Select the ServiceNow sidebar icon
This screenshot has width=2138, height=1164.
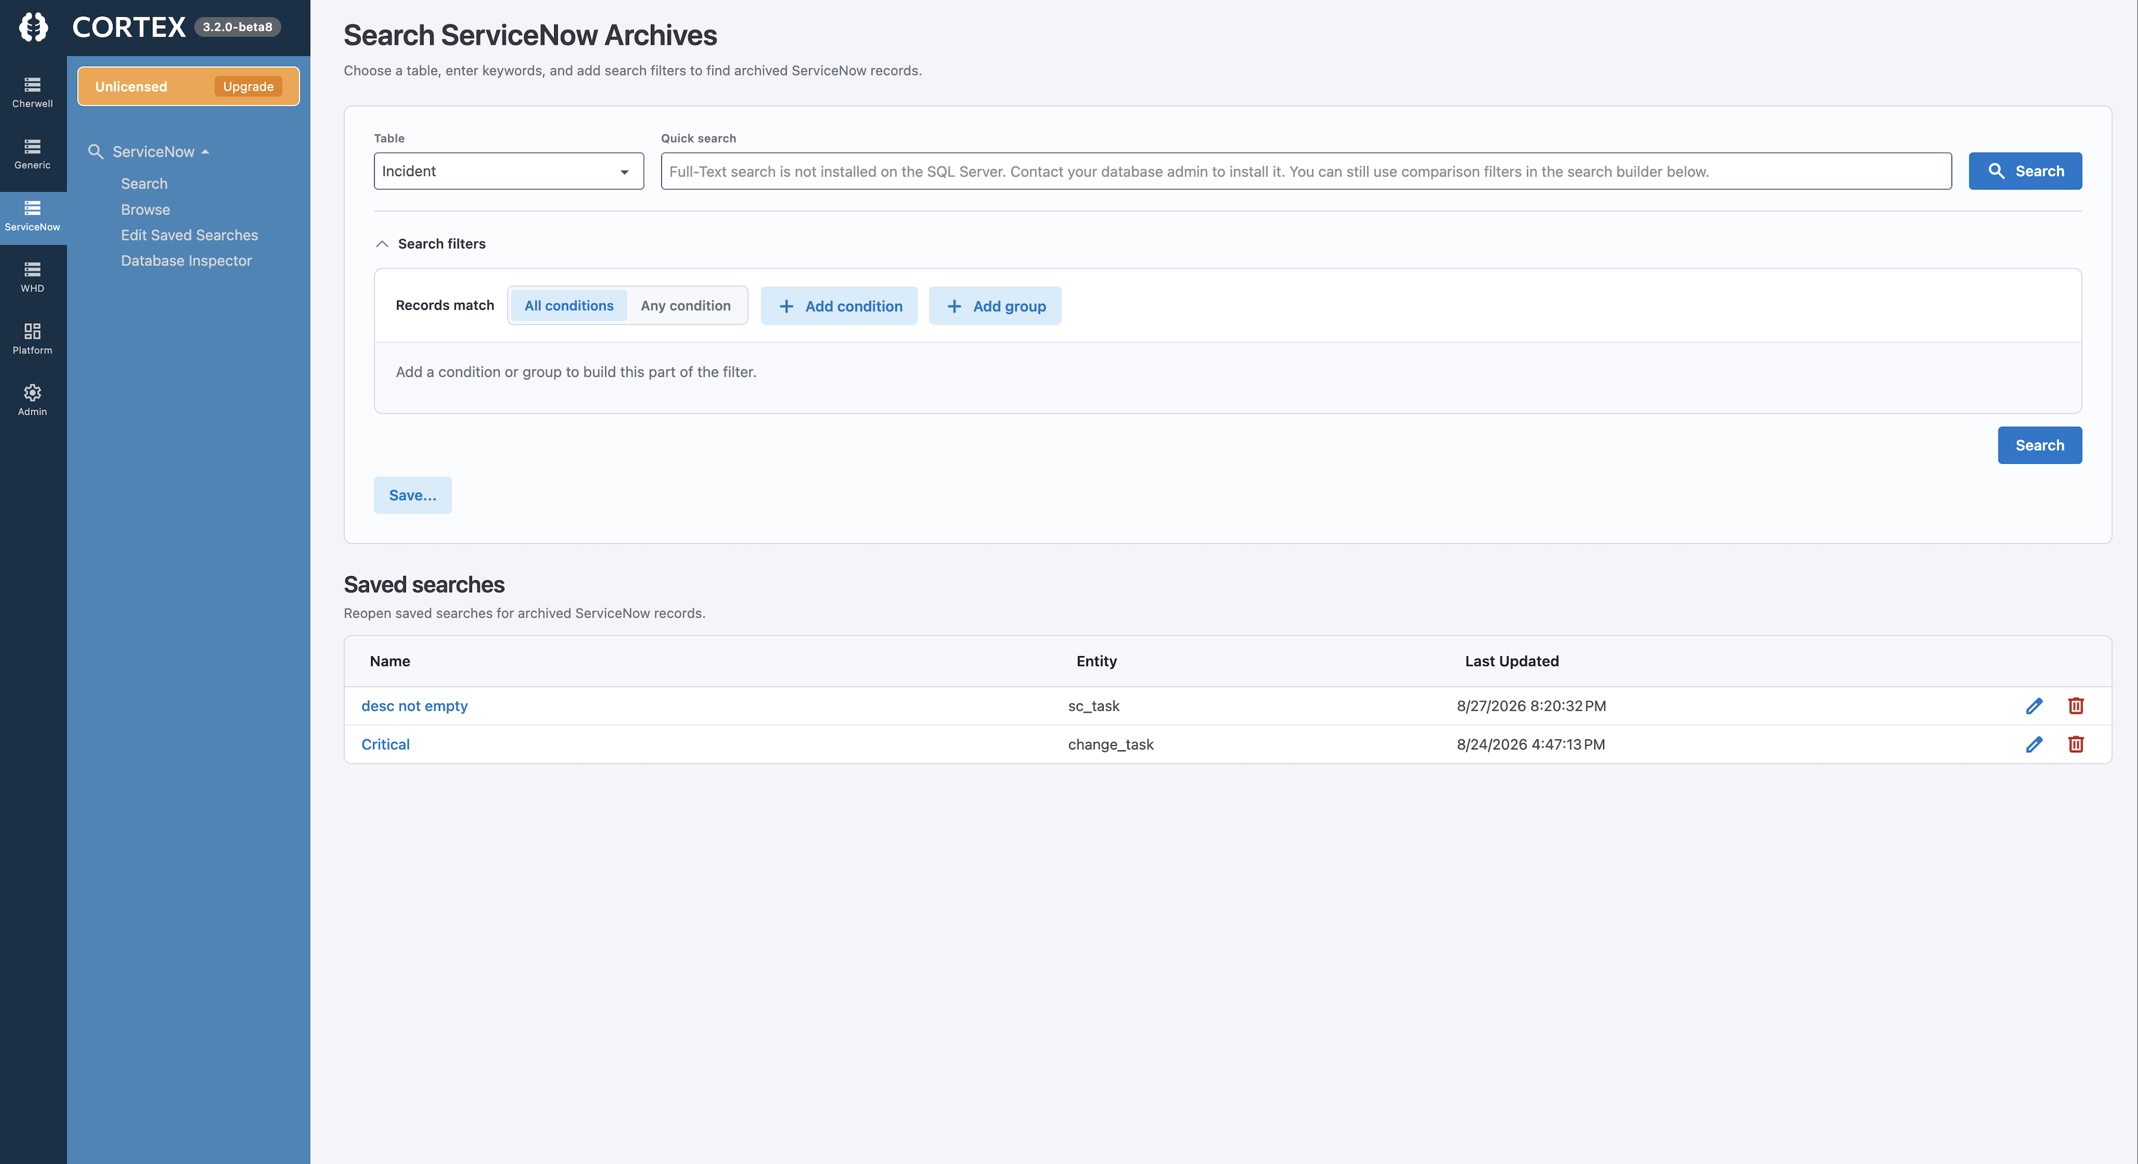click(x=32, y=216)
